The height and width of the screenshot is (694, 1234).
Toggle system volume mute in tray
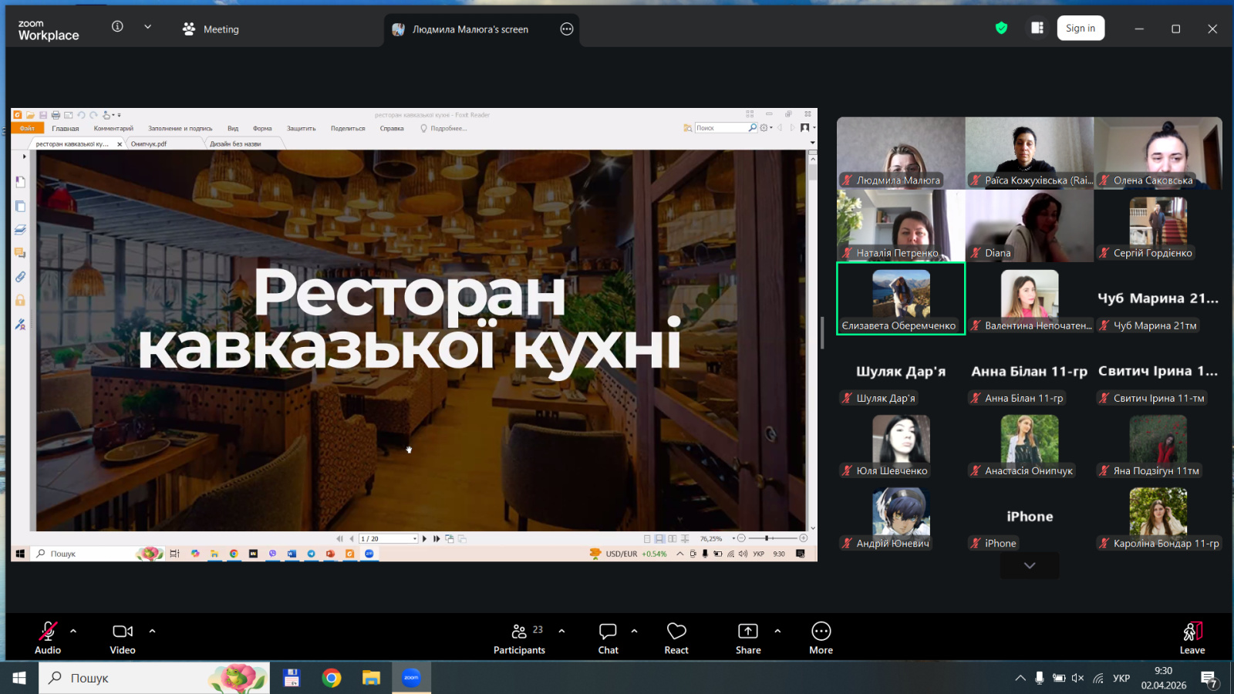coord(1077,679)
